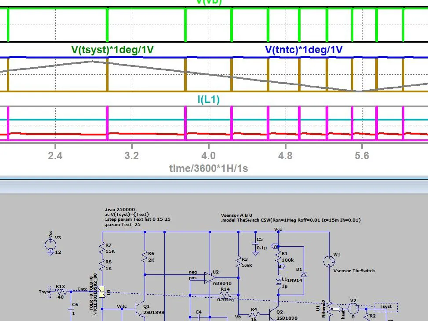Click the Vsensor A B 0 netlist line
Screen dimensions: 428x321
237,215
